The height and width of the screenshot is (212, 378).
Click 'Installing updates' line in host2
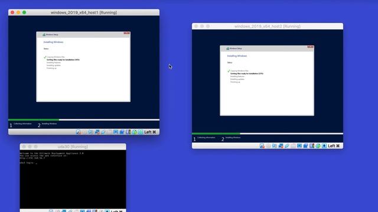coord(237,79)
